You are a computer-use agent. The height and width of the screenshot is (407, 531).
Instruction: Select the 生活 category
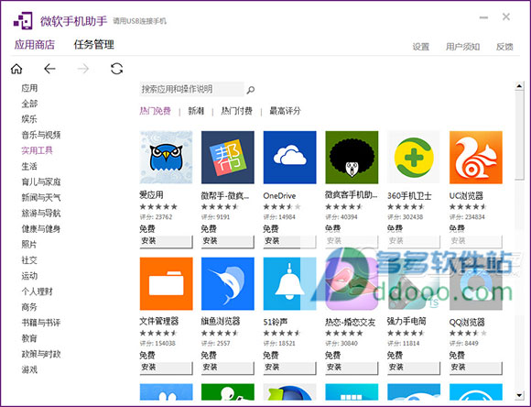(x=29, y=166)
